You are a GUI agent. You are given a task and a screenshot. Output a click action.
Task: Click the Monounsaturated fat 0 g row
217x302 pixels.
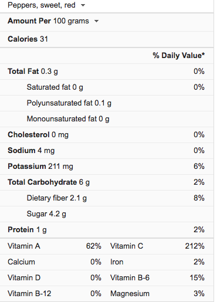click(107, 119)
